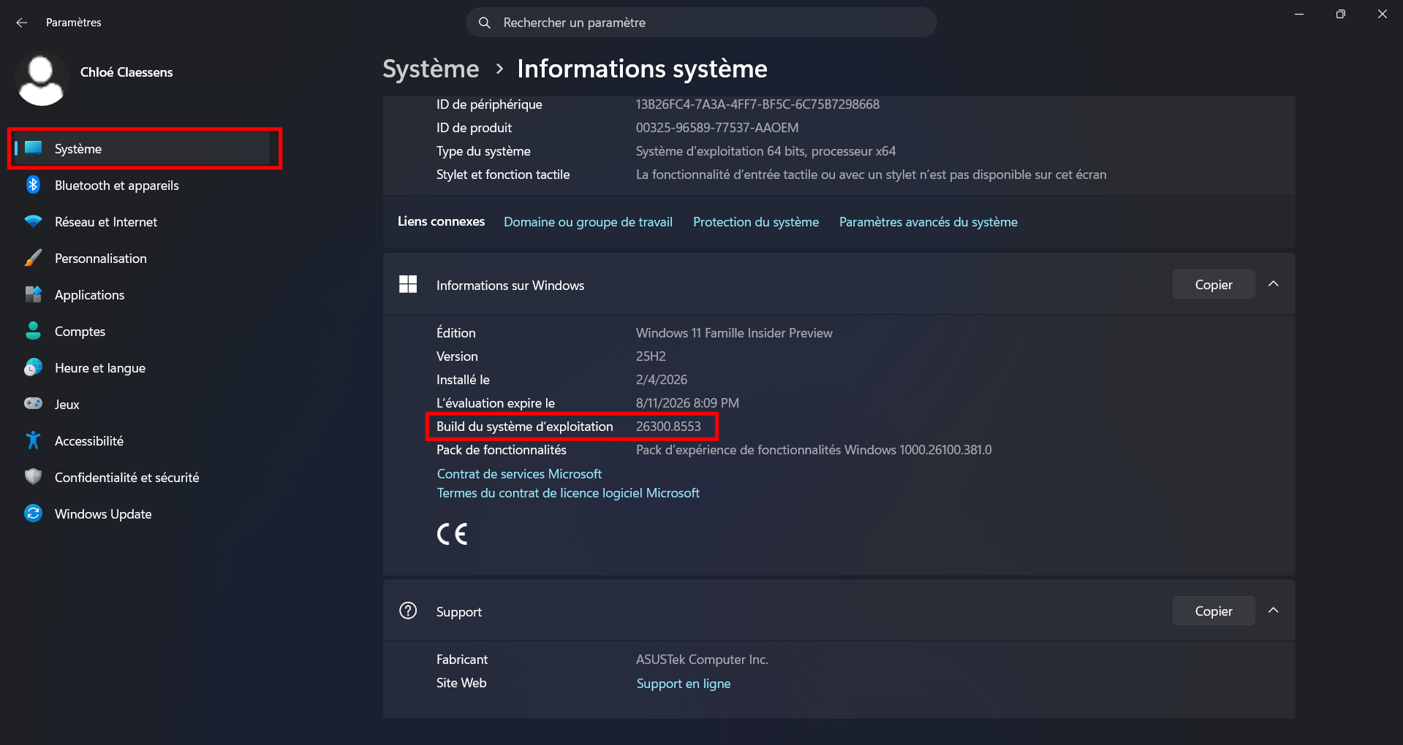Click the Accessibilité figure icon
The height and width of the screenshot is (745, 1403).
34,440
